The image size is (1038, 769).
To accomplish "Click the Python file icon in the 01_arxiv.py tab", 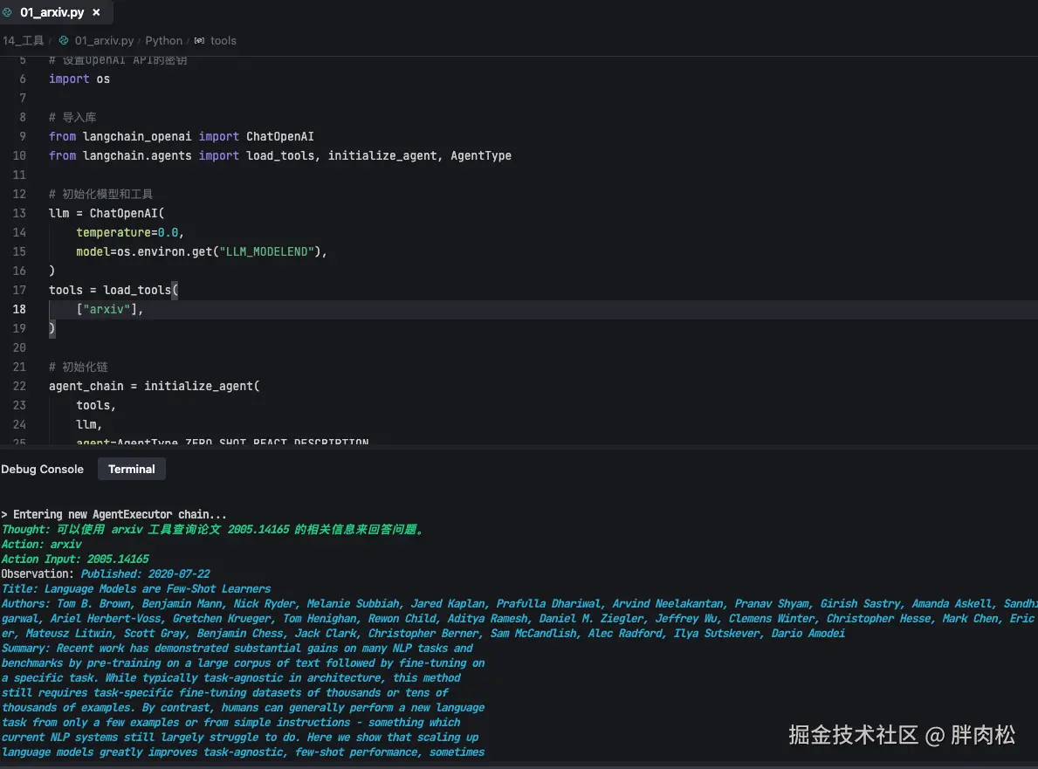I will [x=8, y=13].
